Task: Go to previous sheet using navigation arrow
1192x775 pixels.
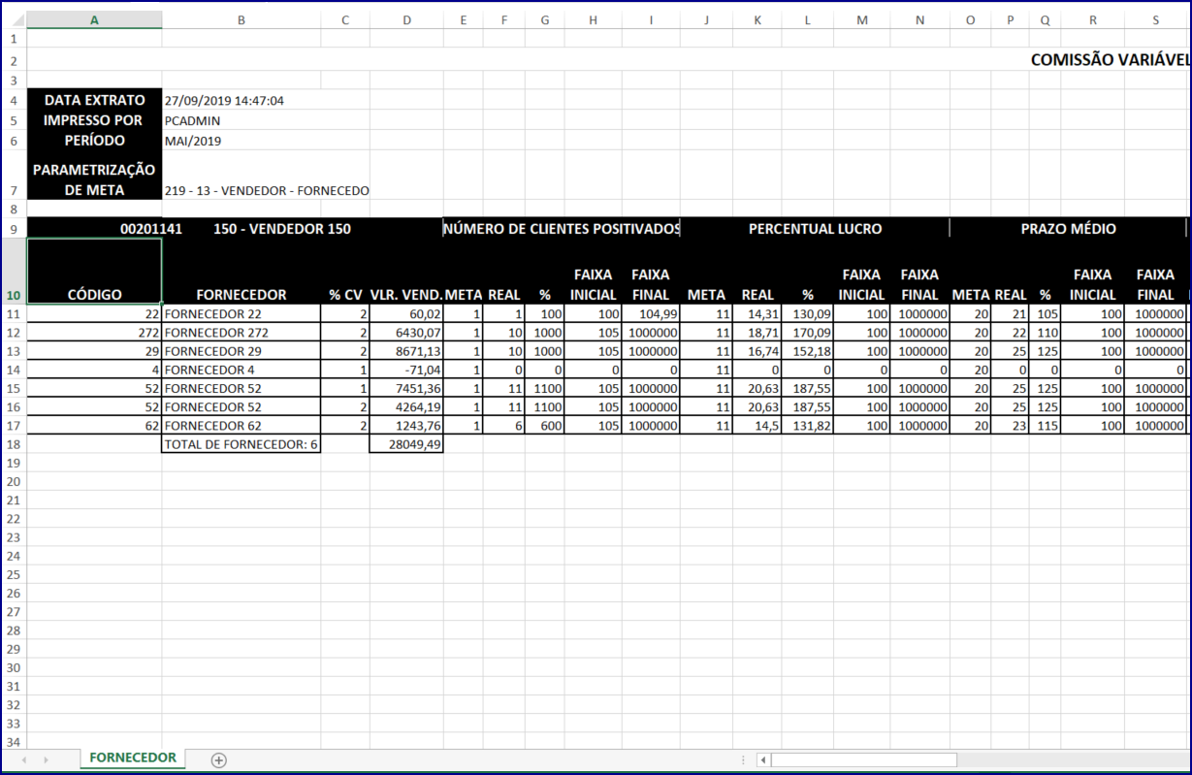Action: [x=23, y=759]
